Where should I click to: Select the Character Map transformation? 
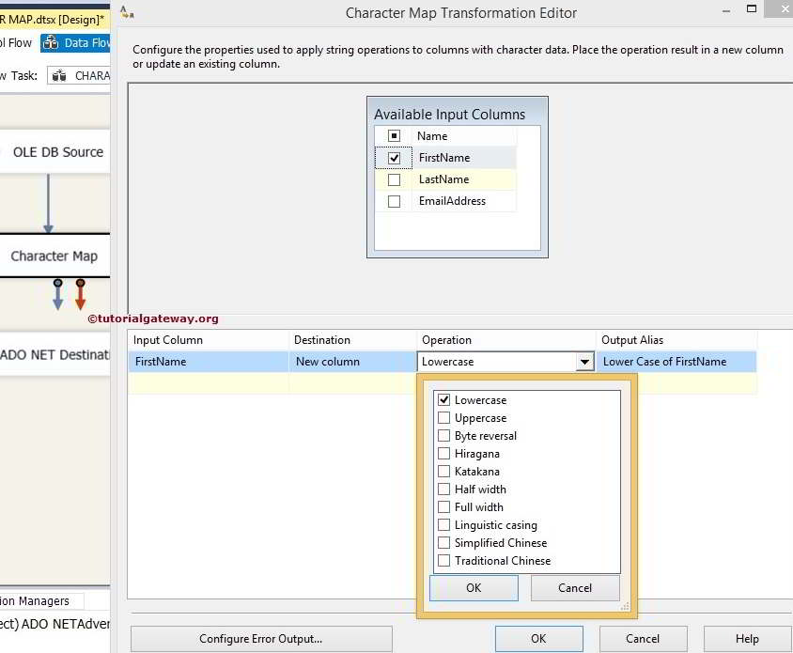click(54, 256)
